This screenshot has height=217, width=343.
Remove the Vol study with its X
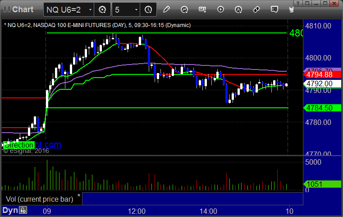79,195
